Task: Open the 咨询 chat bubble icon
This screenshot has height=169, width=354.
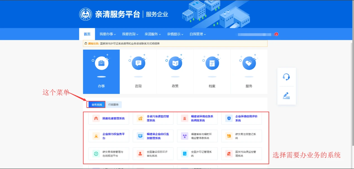Action: tap(138, 64)
